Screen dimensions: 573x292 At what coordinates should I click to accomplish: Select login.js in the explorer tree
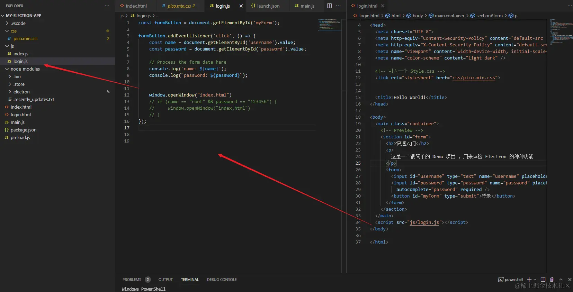tap(57, 61)
